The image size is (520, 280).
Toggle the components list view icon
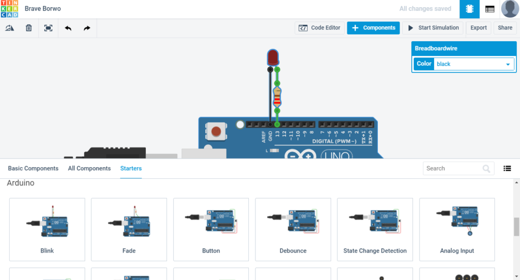point(507,169)
